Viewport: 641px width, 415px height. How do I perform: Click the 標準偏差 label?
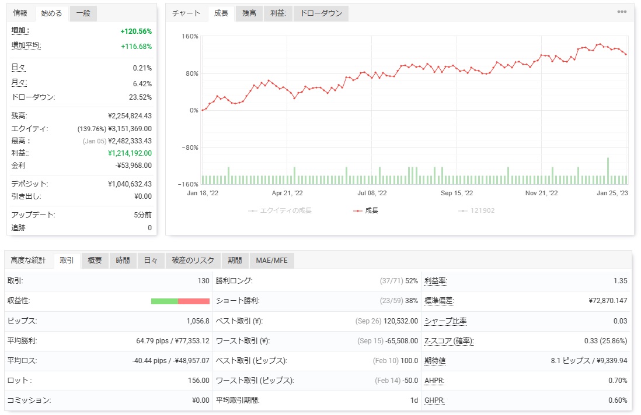click(x=440, y=301)
